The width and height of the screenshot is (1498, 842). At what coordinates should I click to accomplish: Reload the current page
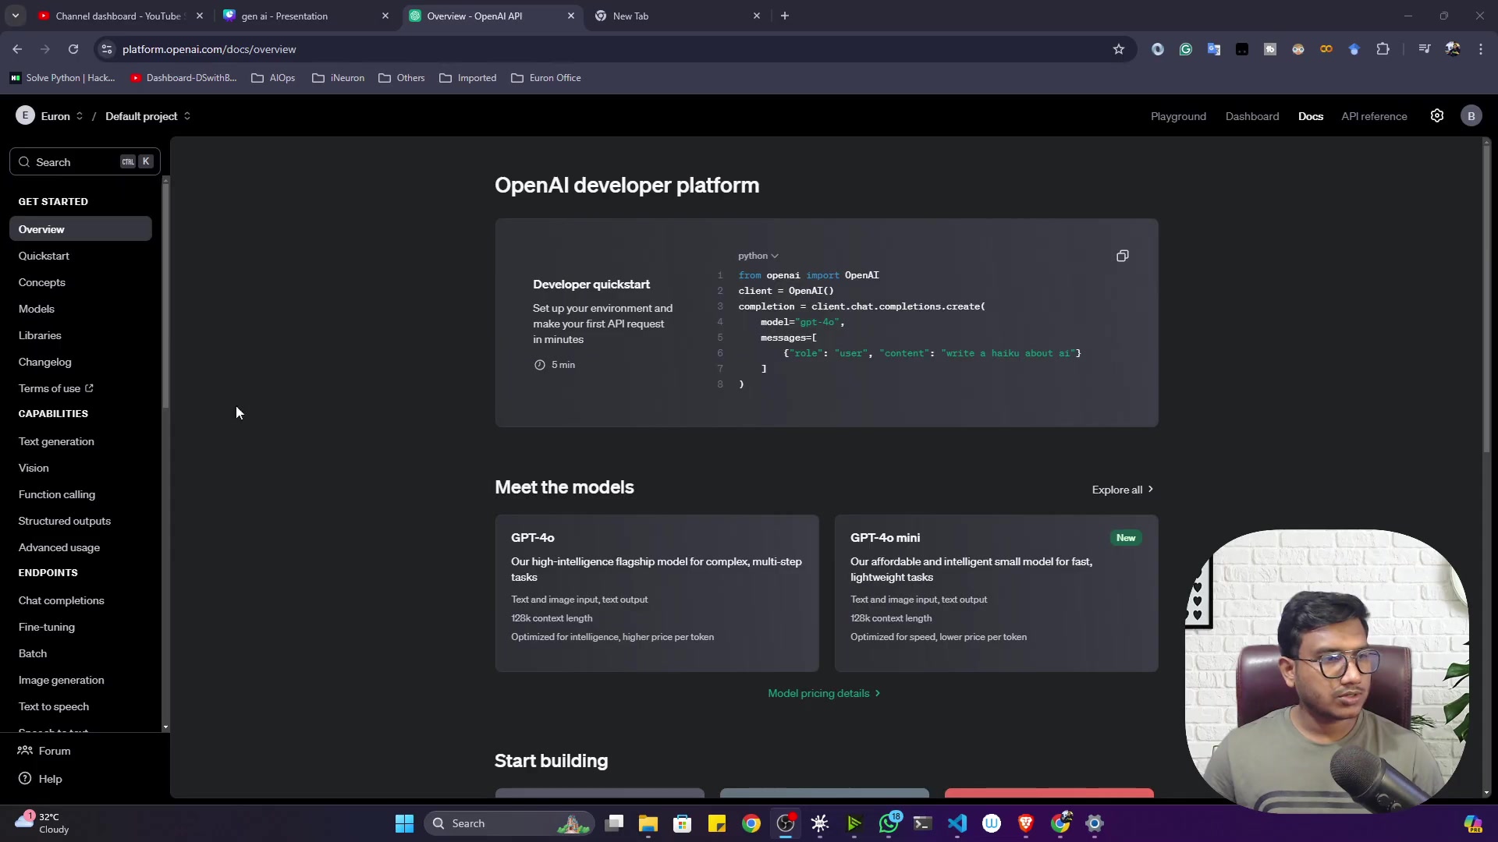pos(73,49)
